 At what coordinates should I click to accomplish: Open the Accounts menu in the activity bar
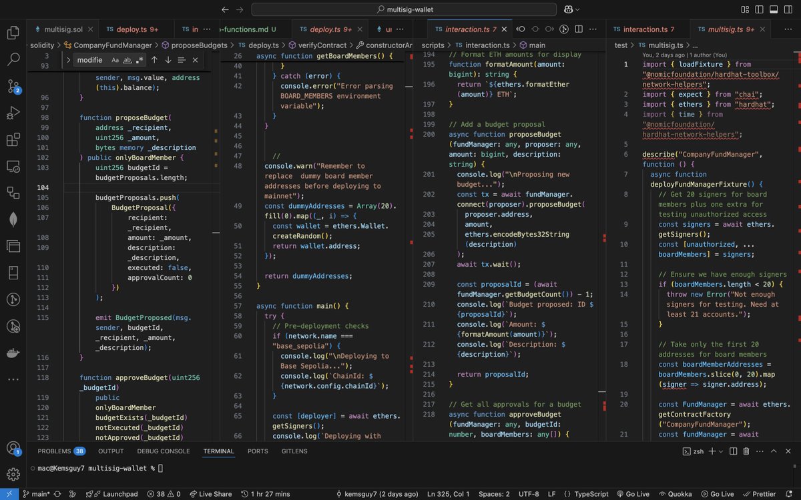click(13, 449)
